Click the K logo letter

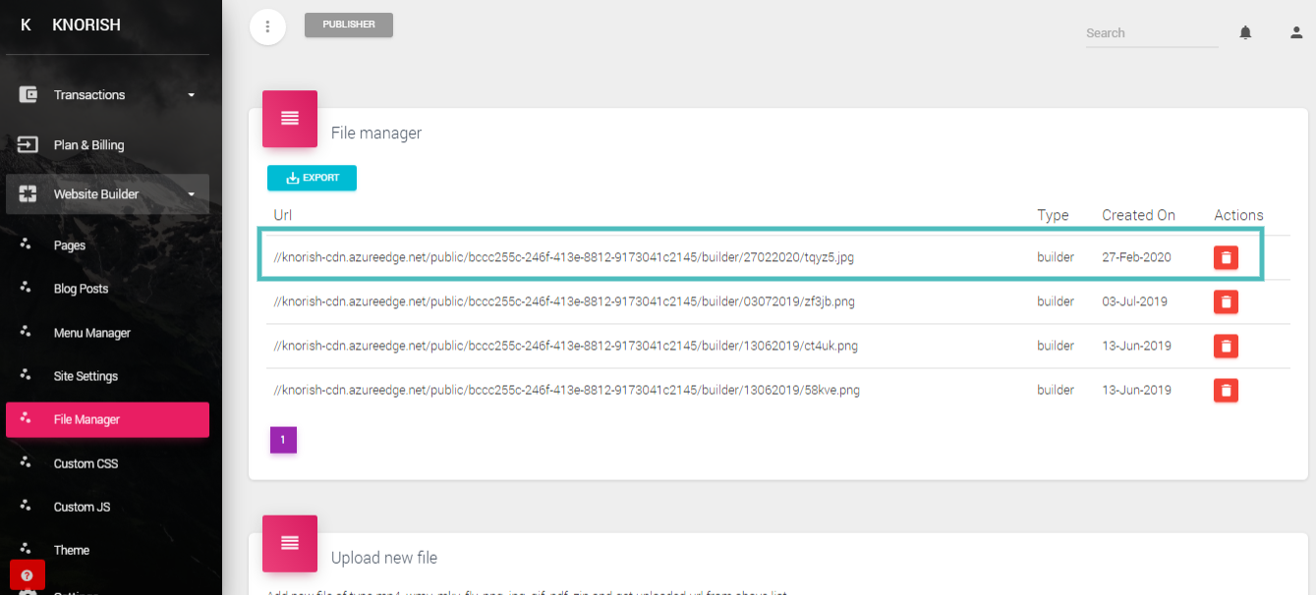click(x=26, y=25)
